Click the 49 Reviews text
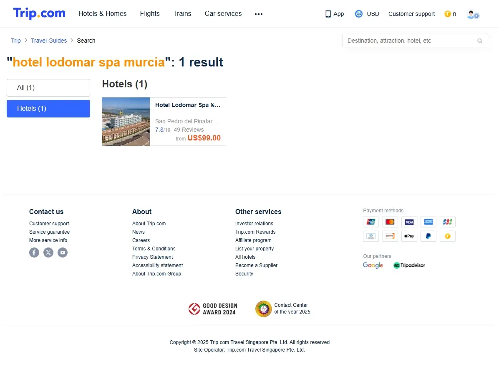Image resolution: width=499 pixels, height=385 pixels. tap(189, 130)
